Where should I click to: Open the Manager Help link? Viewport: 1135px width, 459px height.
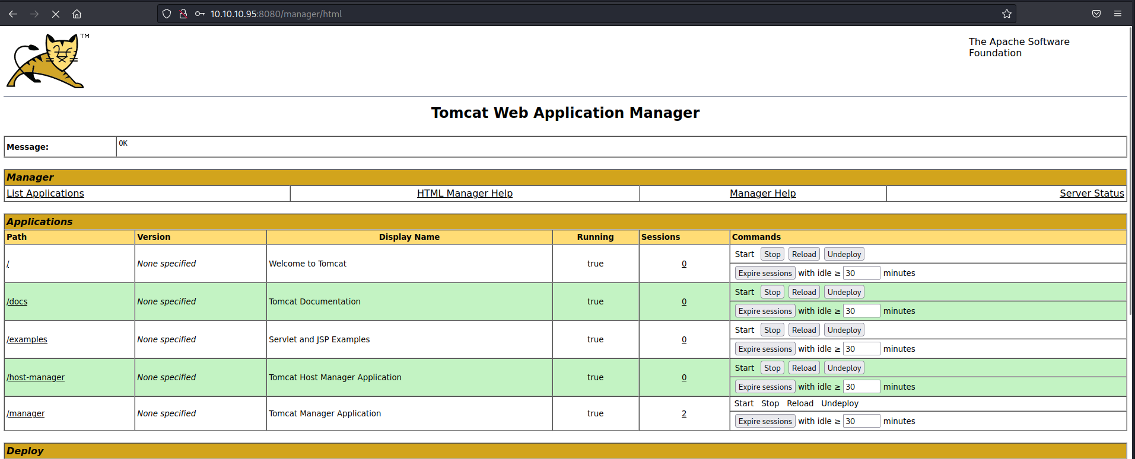click(762, 193)
